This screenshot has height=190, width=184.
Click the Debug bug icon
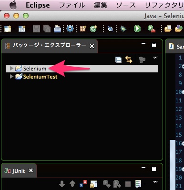(123, 29)
